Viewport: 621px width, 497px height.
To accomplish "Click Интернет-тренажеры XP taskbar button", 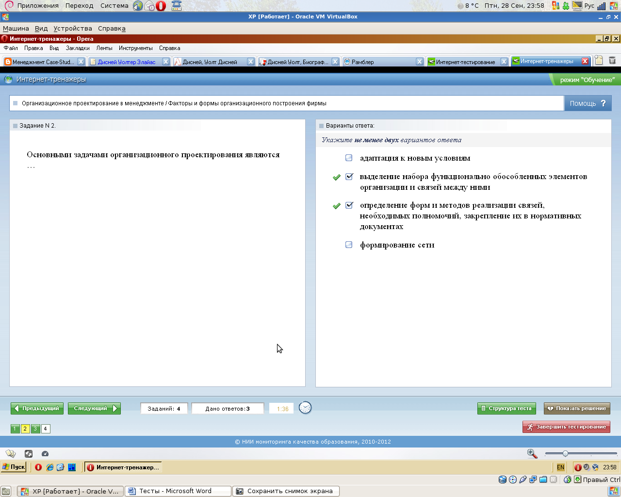I will (123, 467).
